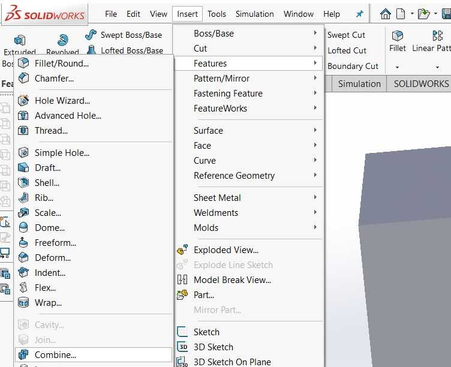This screenshot has width=451, height=367.
Task: Open the Simulation menu
Action: pyautogui.click(x=255, y=14)
